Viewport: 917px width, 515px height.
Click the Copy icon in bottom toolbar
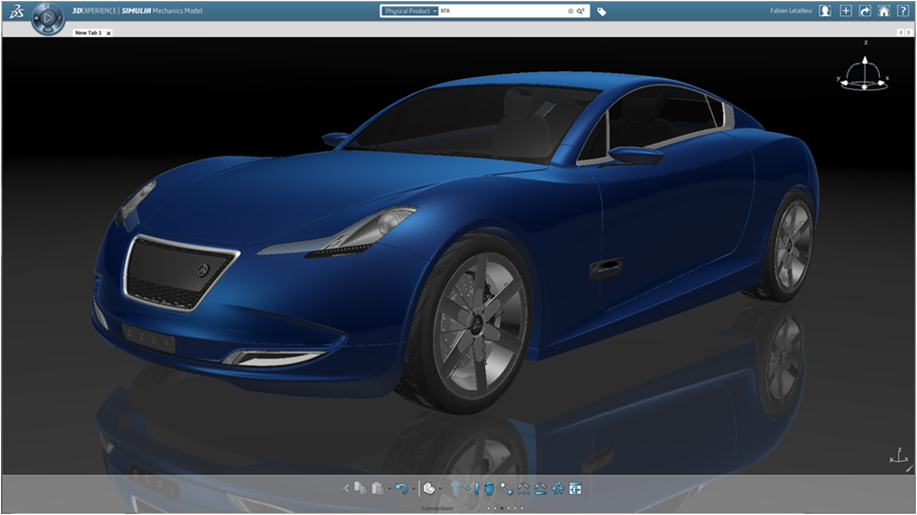(x=361, y=487)
